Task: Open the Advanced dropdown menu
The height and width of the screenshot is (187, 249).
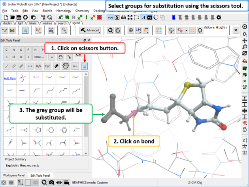Action: click(90, 30)
